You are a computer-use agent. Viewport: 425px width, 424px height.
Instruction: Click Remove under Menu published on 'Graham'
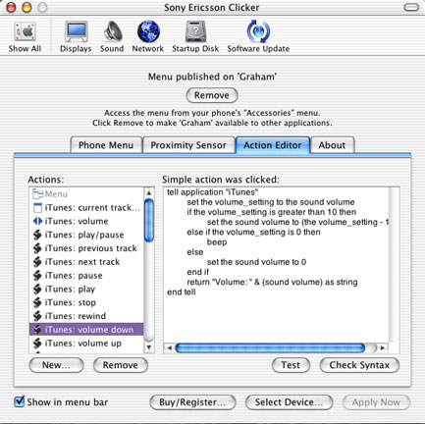(x=212, y=95)
